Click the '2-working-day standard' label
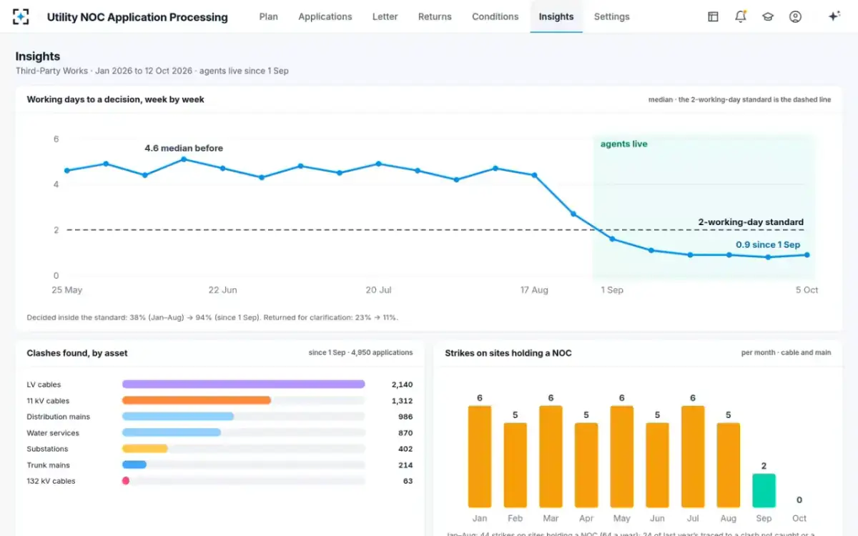This screenshot has height=536, width=858. 751,222
